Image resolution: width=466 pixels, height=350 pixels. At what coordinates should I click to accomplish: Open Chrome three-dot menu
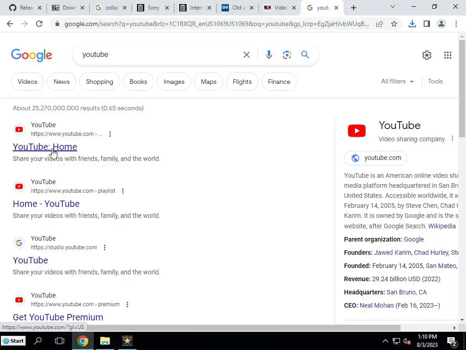(456, 24)
